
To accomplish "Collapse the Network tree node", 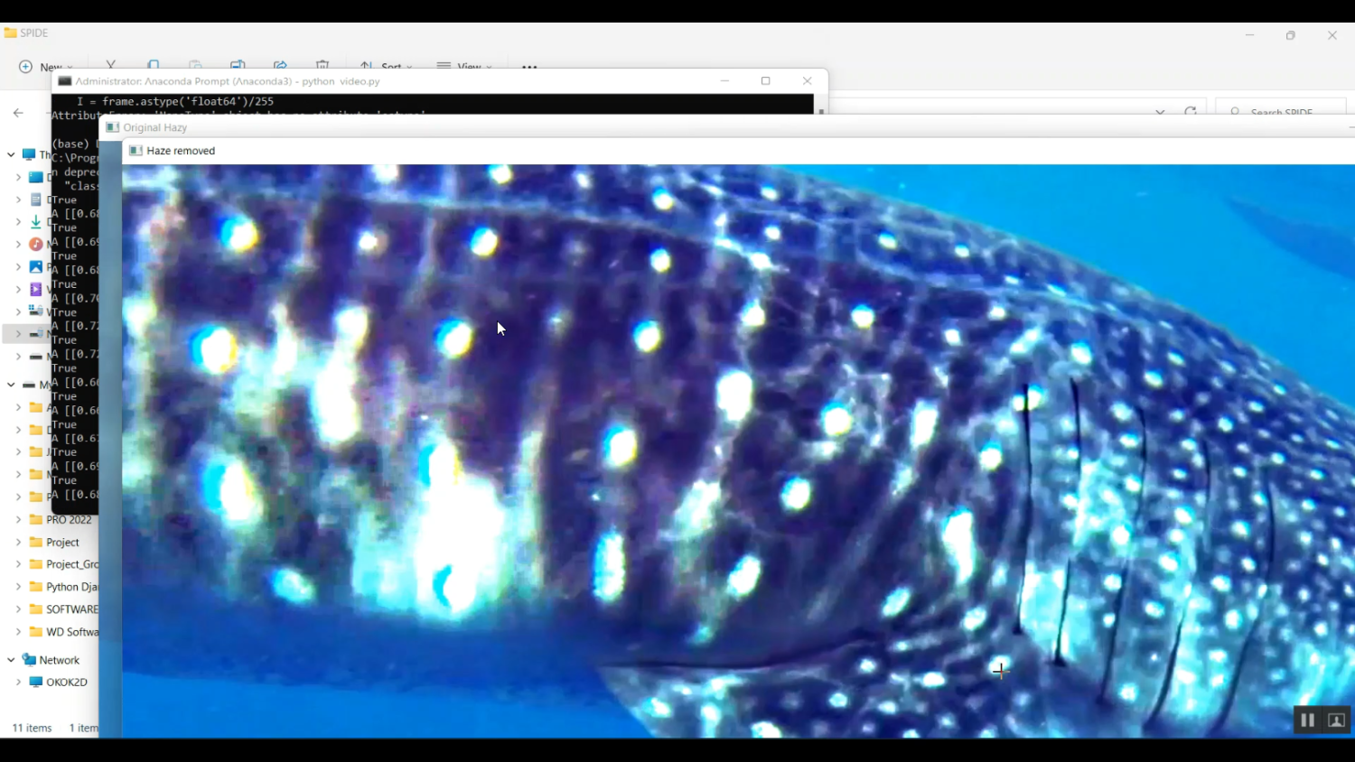I will pos(11,660).
